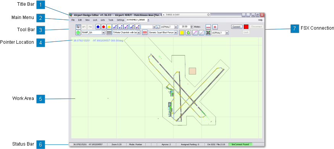Select the apron link tool labeled A
Image resolution: width=334 pixels, height=149 pixels.
click(x=120, y=27)
